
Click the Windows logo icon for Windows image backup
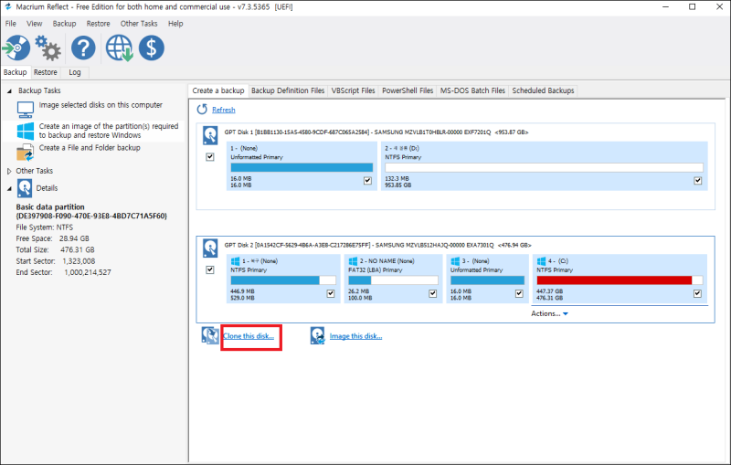click(x=26, y=131)
